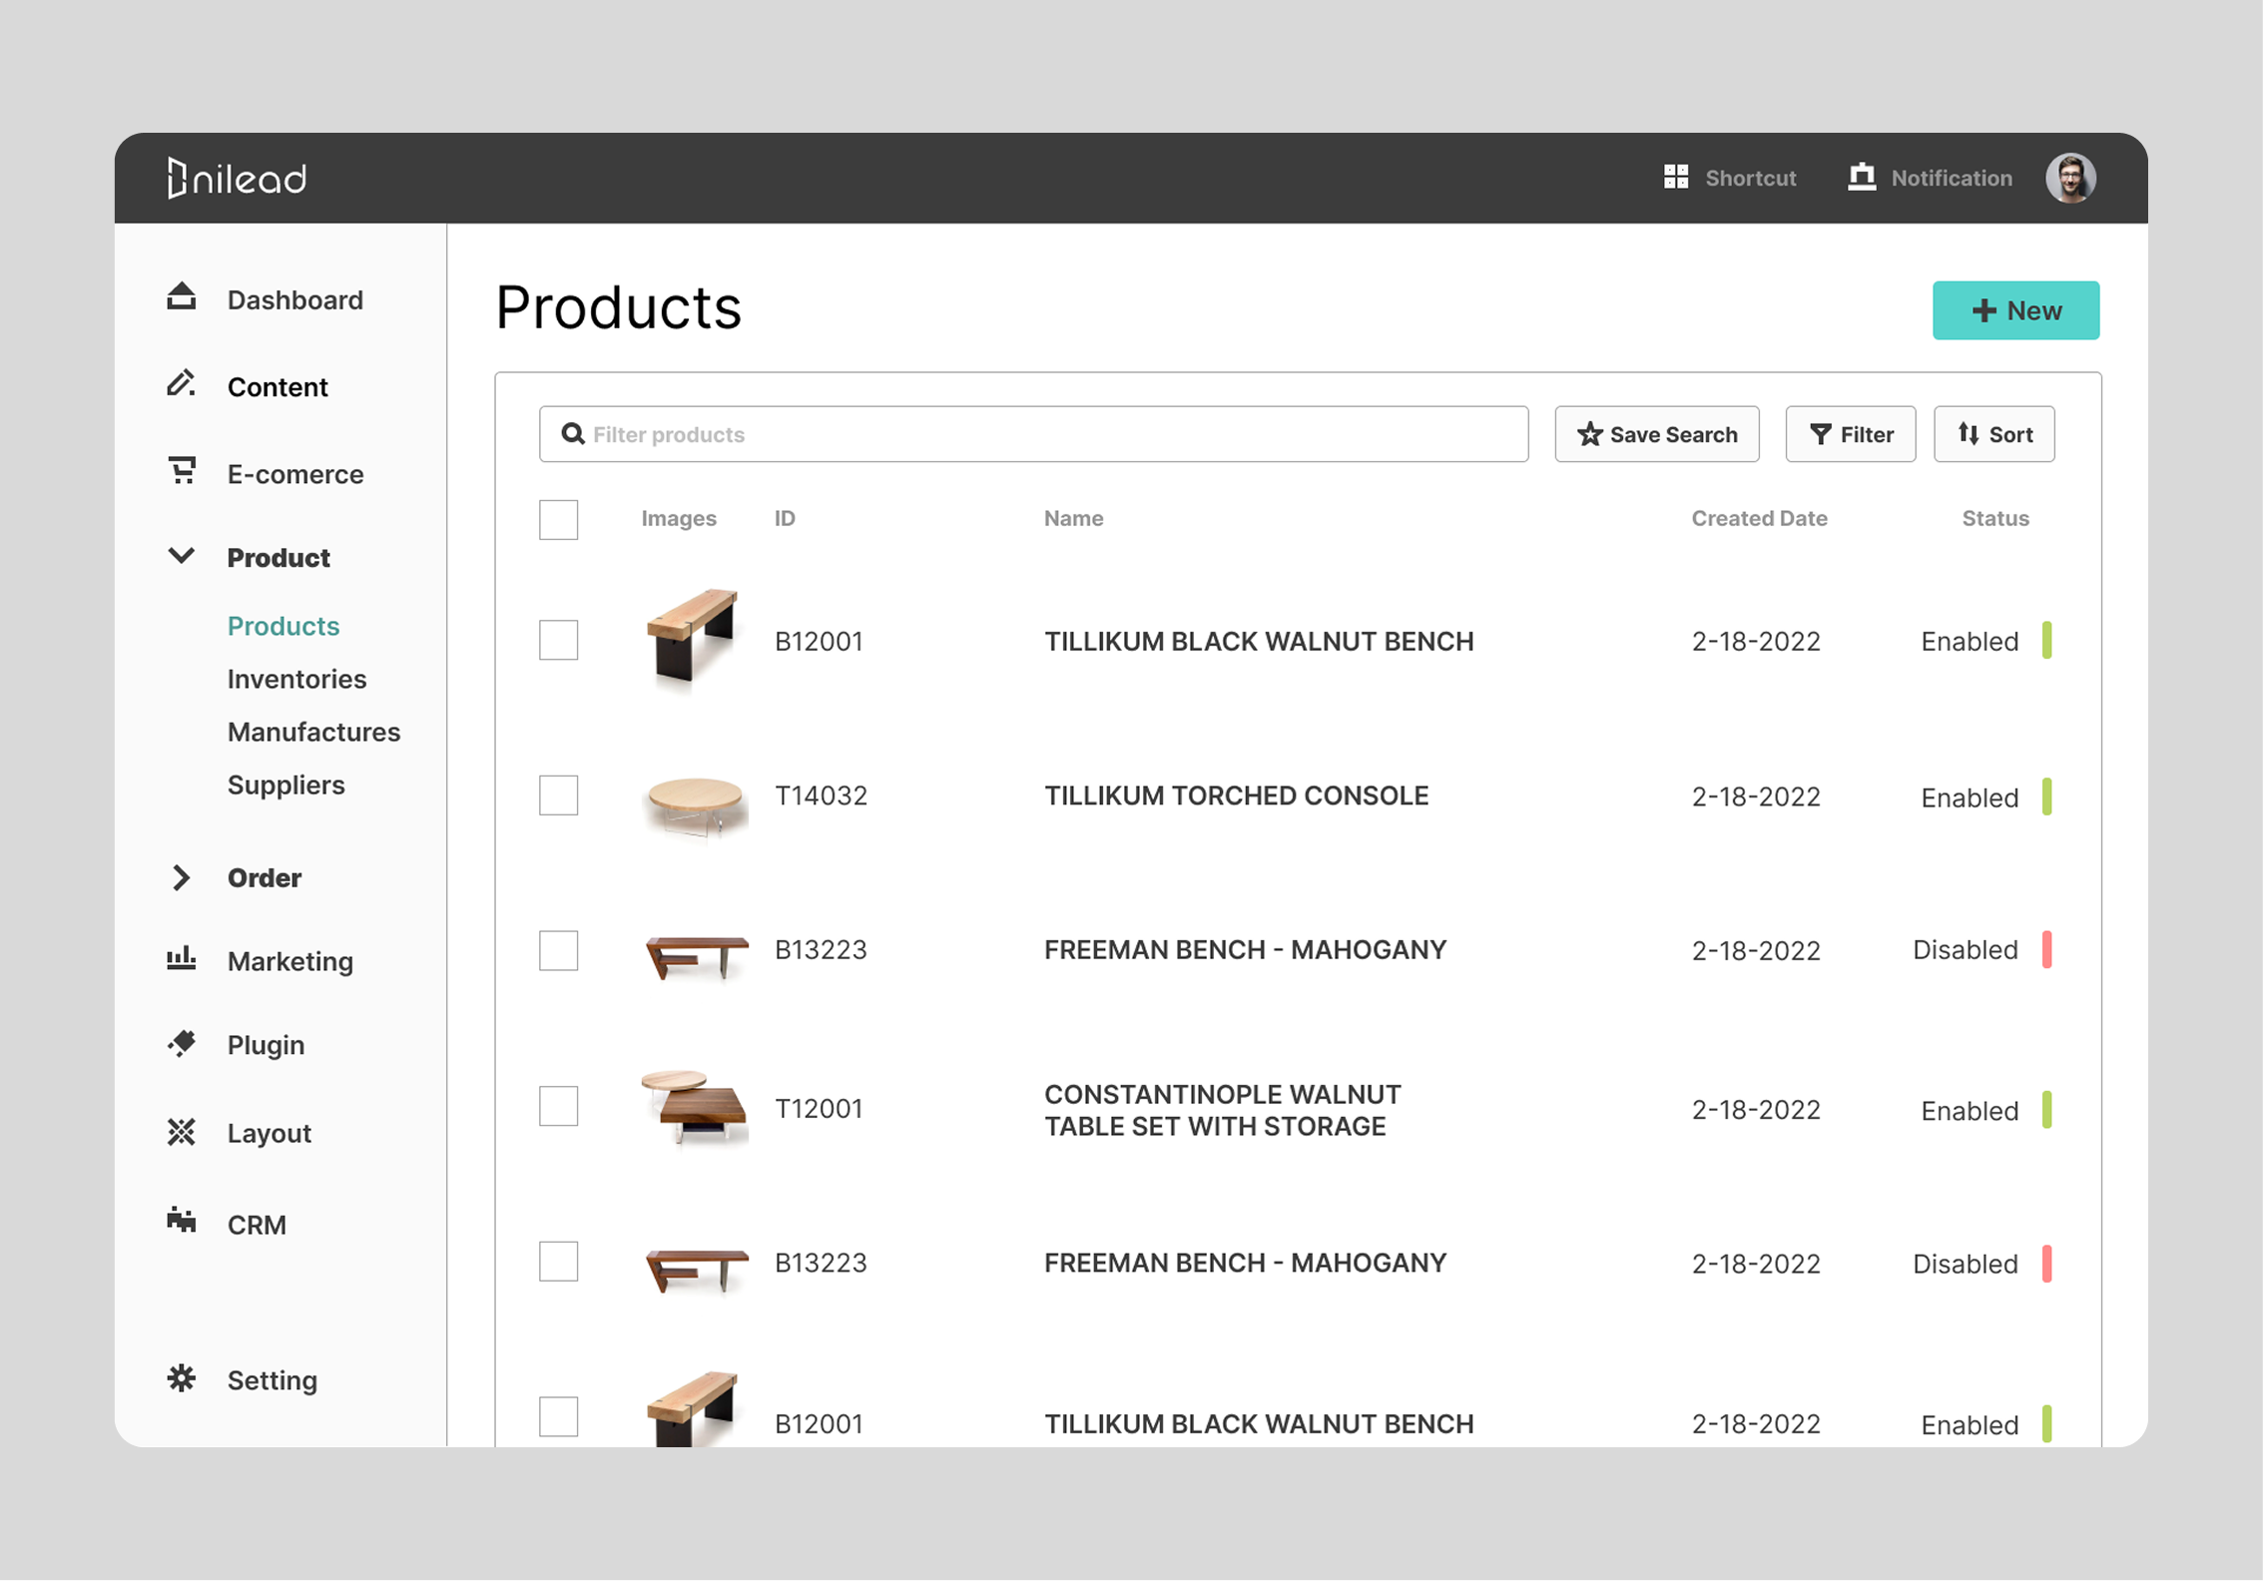This screenshot has height=1581, width=2263.
Task: Click the Marketing bar chart icon
Action: [x=181, y=959]
